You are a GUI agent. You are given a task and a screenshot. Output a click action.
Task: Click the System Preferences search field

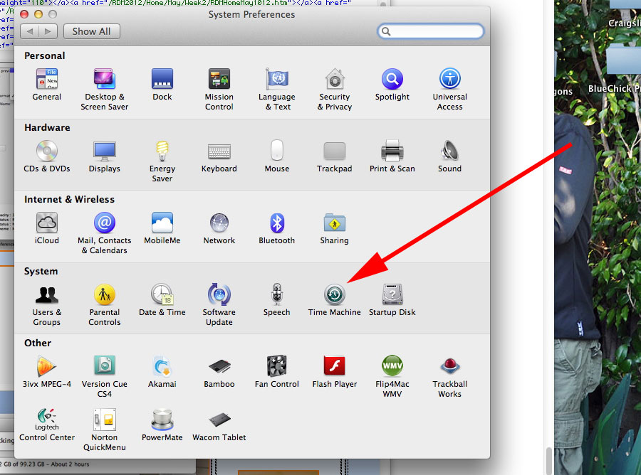[430, 31]
